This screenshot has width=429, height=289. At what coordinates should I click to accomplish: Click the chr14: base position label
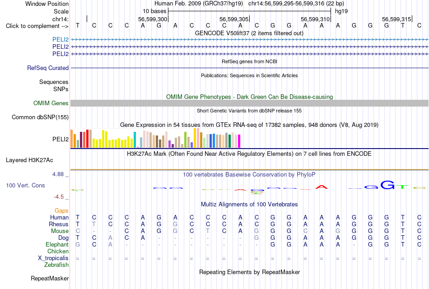(x=61, y=19)
